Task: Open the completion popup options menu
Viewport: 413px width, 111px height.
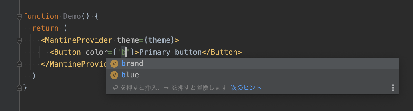Action: (x=393, y=88)
